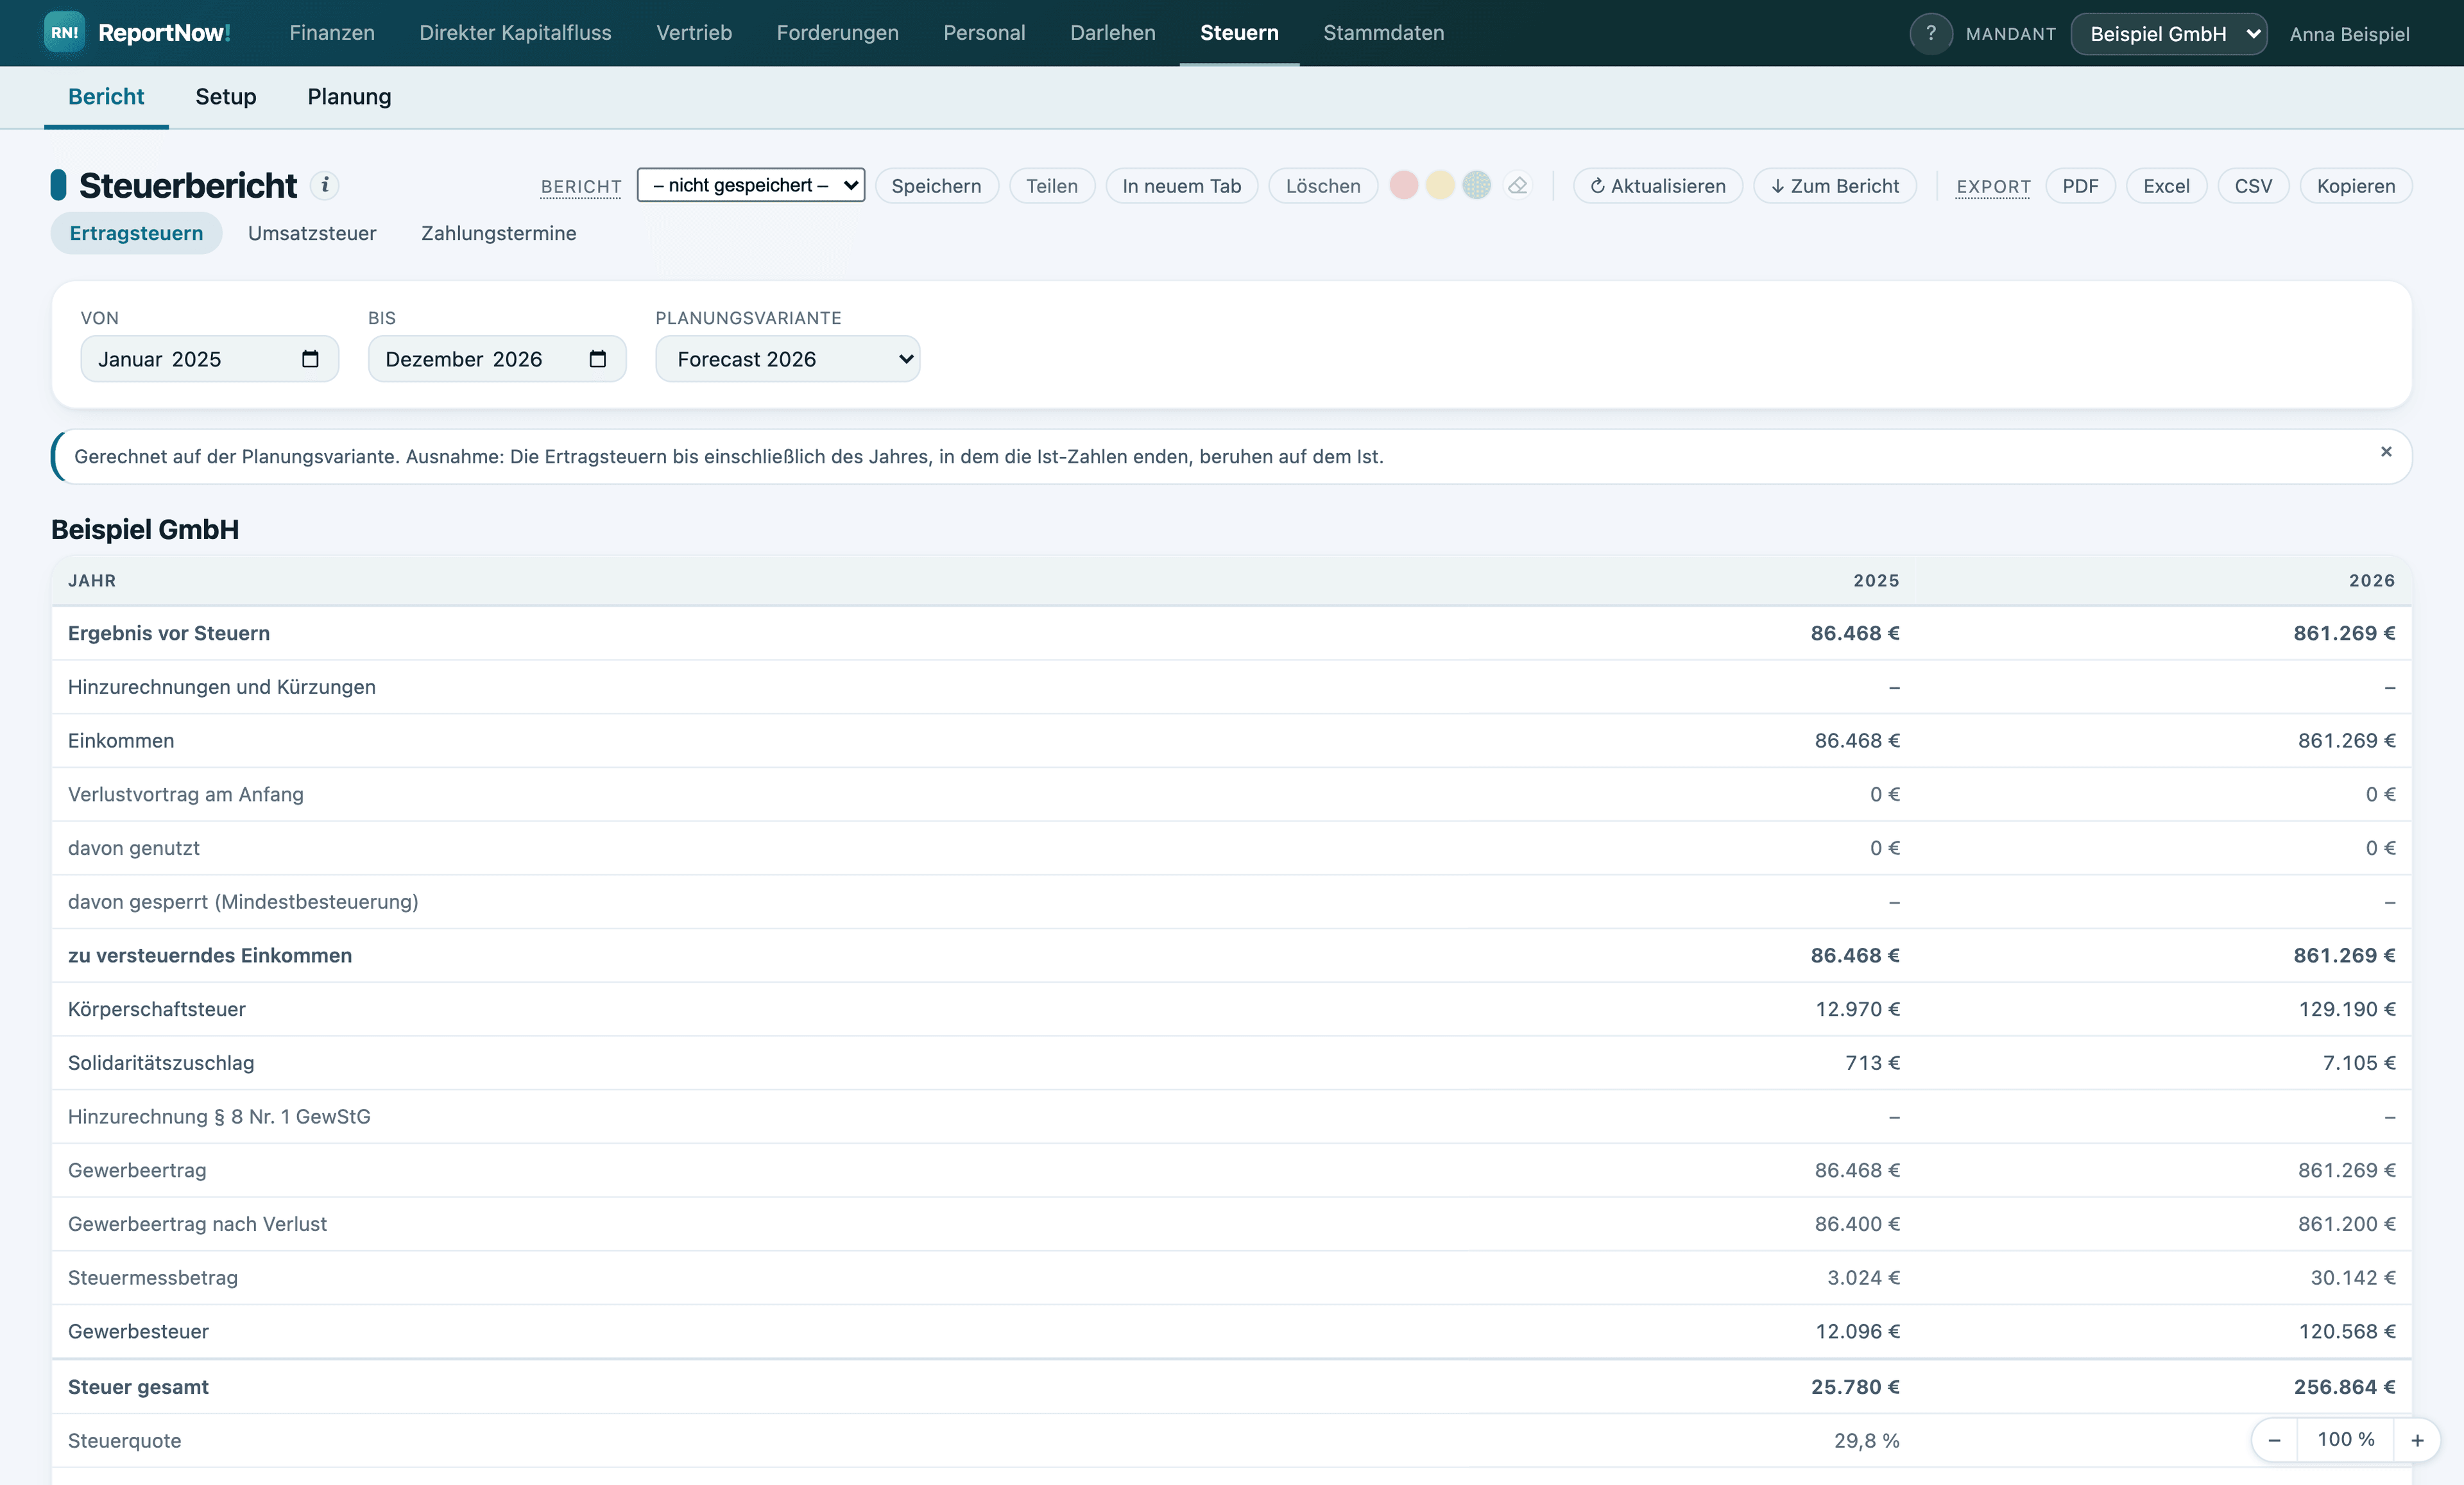Copy report with Kopieren button
The image size is (2464, 1485).
2355,186
